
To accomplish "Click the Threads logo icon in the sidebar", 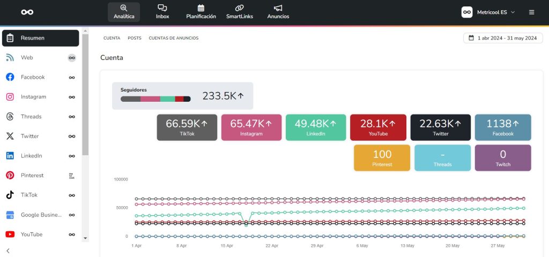I will [x=10, y=116].
